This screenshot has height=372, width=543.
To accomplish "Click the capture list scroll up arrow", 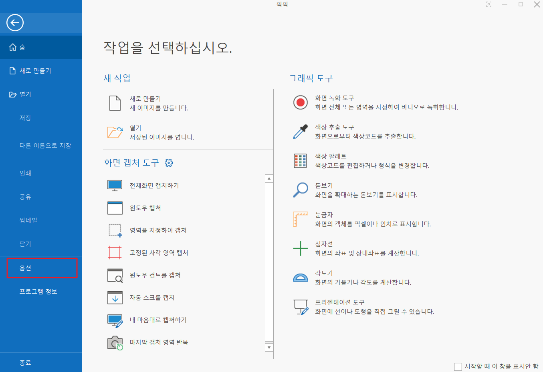I will (269, 178).
